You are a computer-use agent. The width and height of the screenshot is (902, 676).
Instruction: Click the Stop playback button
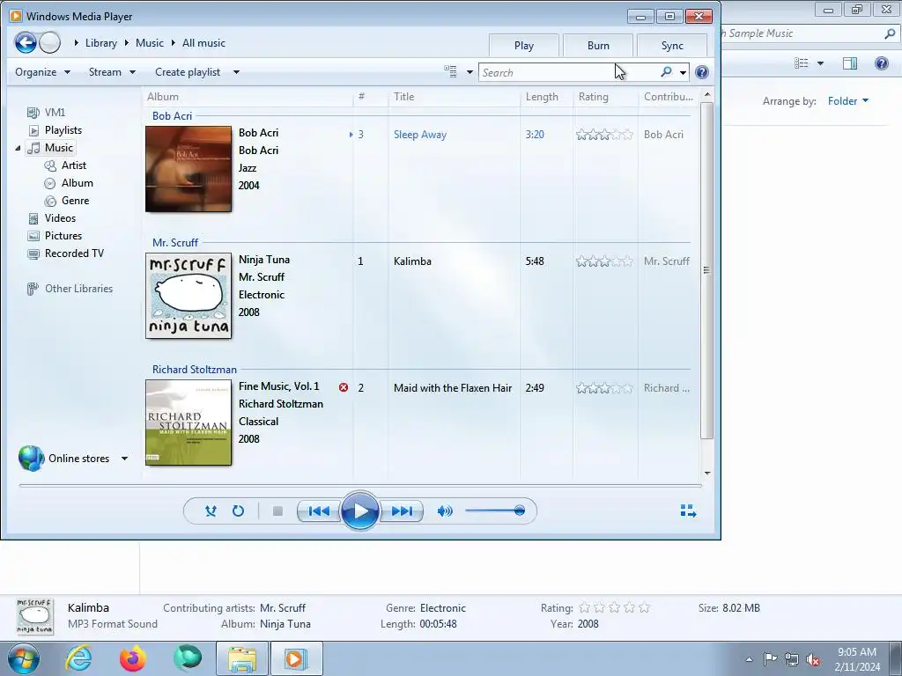277,511
